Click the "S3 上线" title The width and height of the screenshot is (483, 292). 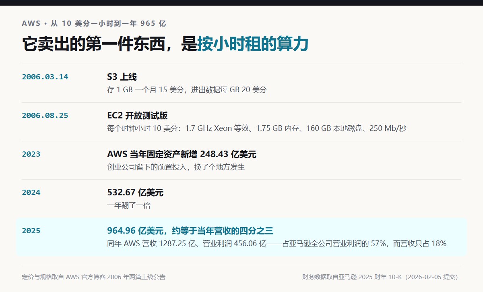[x=122, y=77]
